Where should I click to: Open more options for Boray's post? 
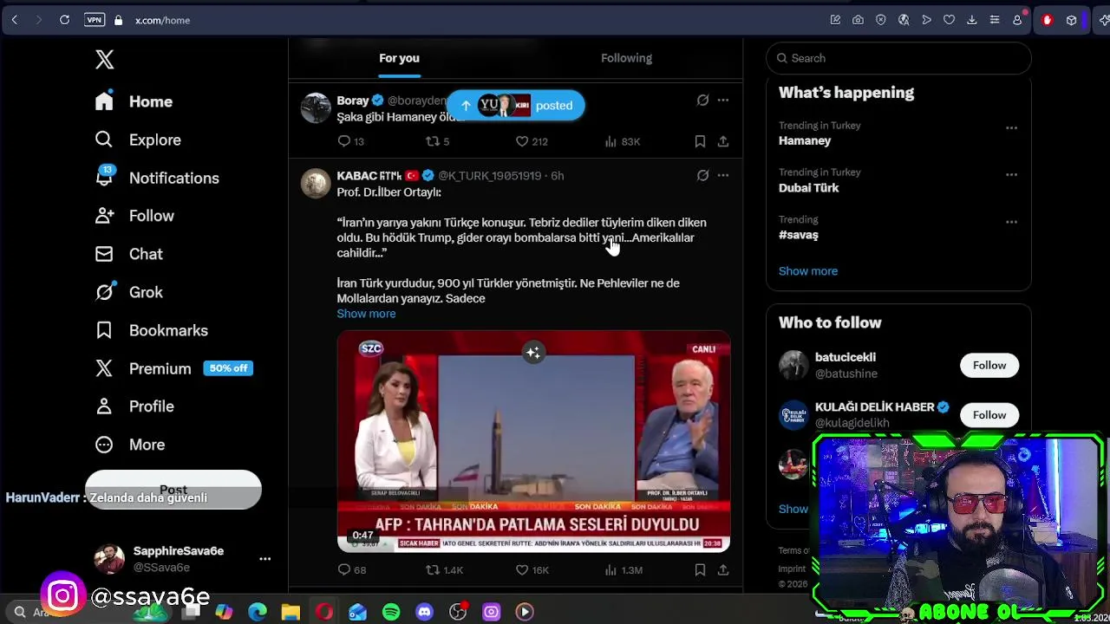tap(723, 101)
